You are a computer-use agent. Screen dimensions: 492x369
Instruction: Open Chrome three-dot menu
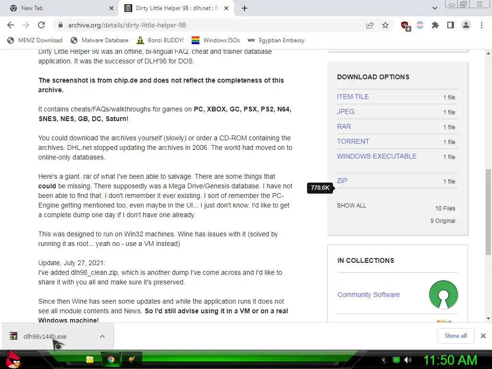pyautogui.click(x=481, y=25)
